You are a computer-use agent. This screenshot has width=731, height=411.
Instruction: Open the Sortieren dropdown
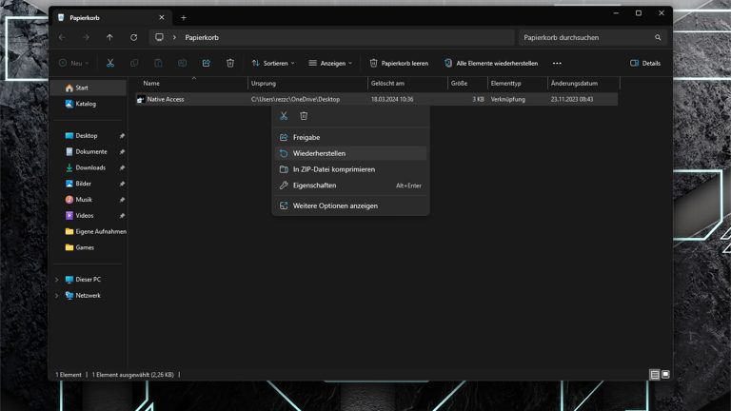point(273,63)
